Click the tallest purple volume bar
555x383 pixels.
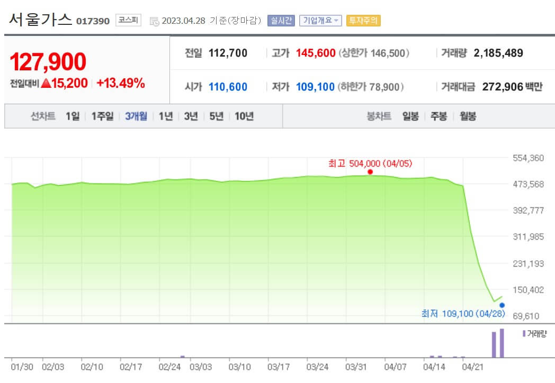pos(502,343)
